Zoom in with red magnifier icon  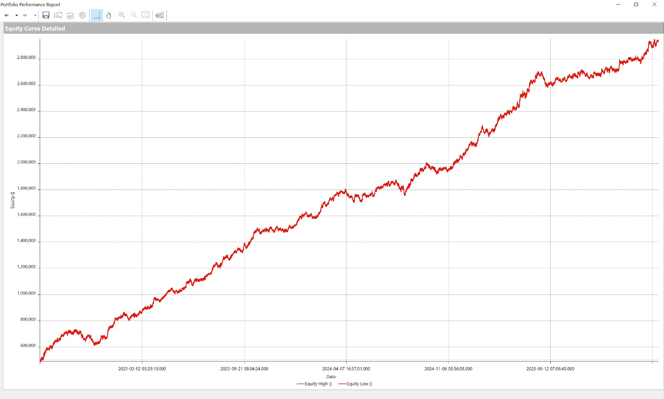122,15
